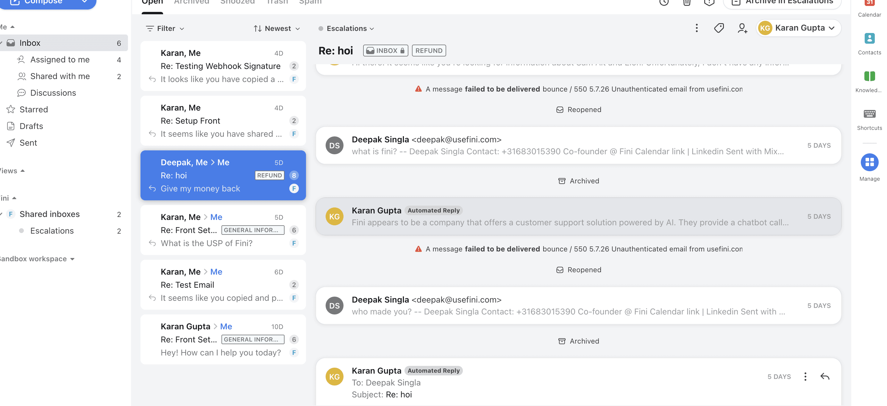Click the tag icon in conversation header

point(719,28)
